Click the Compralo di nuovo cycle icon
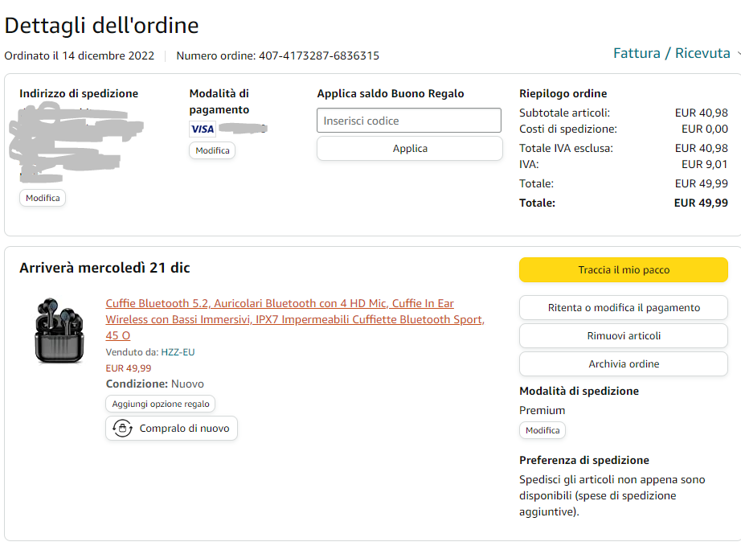This screenshot has height=546, width=741. click(122, 429)
